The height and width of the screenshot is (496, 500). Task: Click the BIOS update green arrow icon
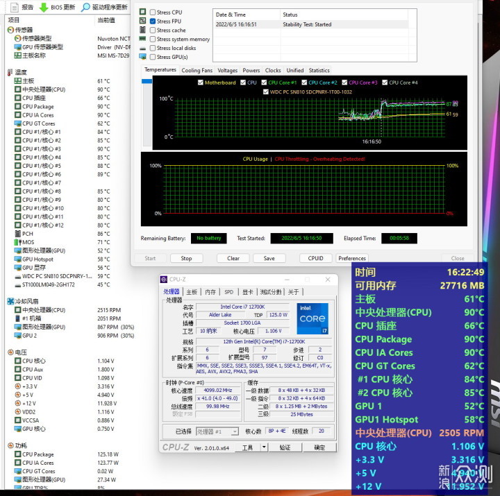pyautogui.click(x=43, y=7)
